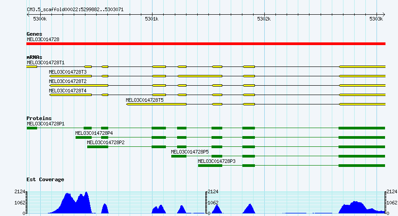Screen dimensions: 398x216
Task: Open the Proteins track heading
Action: (x=39, y=118)
